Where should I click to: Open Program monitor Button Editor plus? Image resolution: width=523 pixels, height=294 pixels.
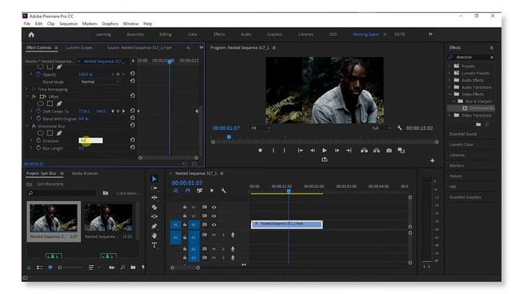pyautogui.click(x=432, y=161)
